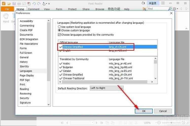190x126 pixels.
Task: Click the Foxit Reader logo icon
Action: 4,4
